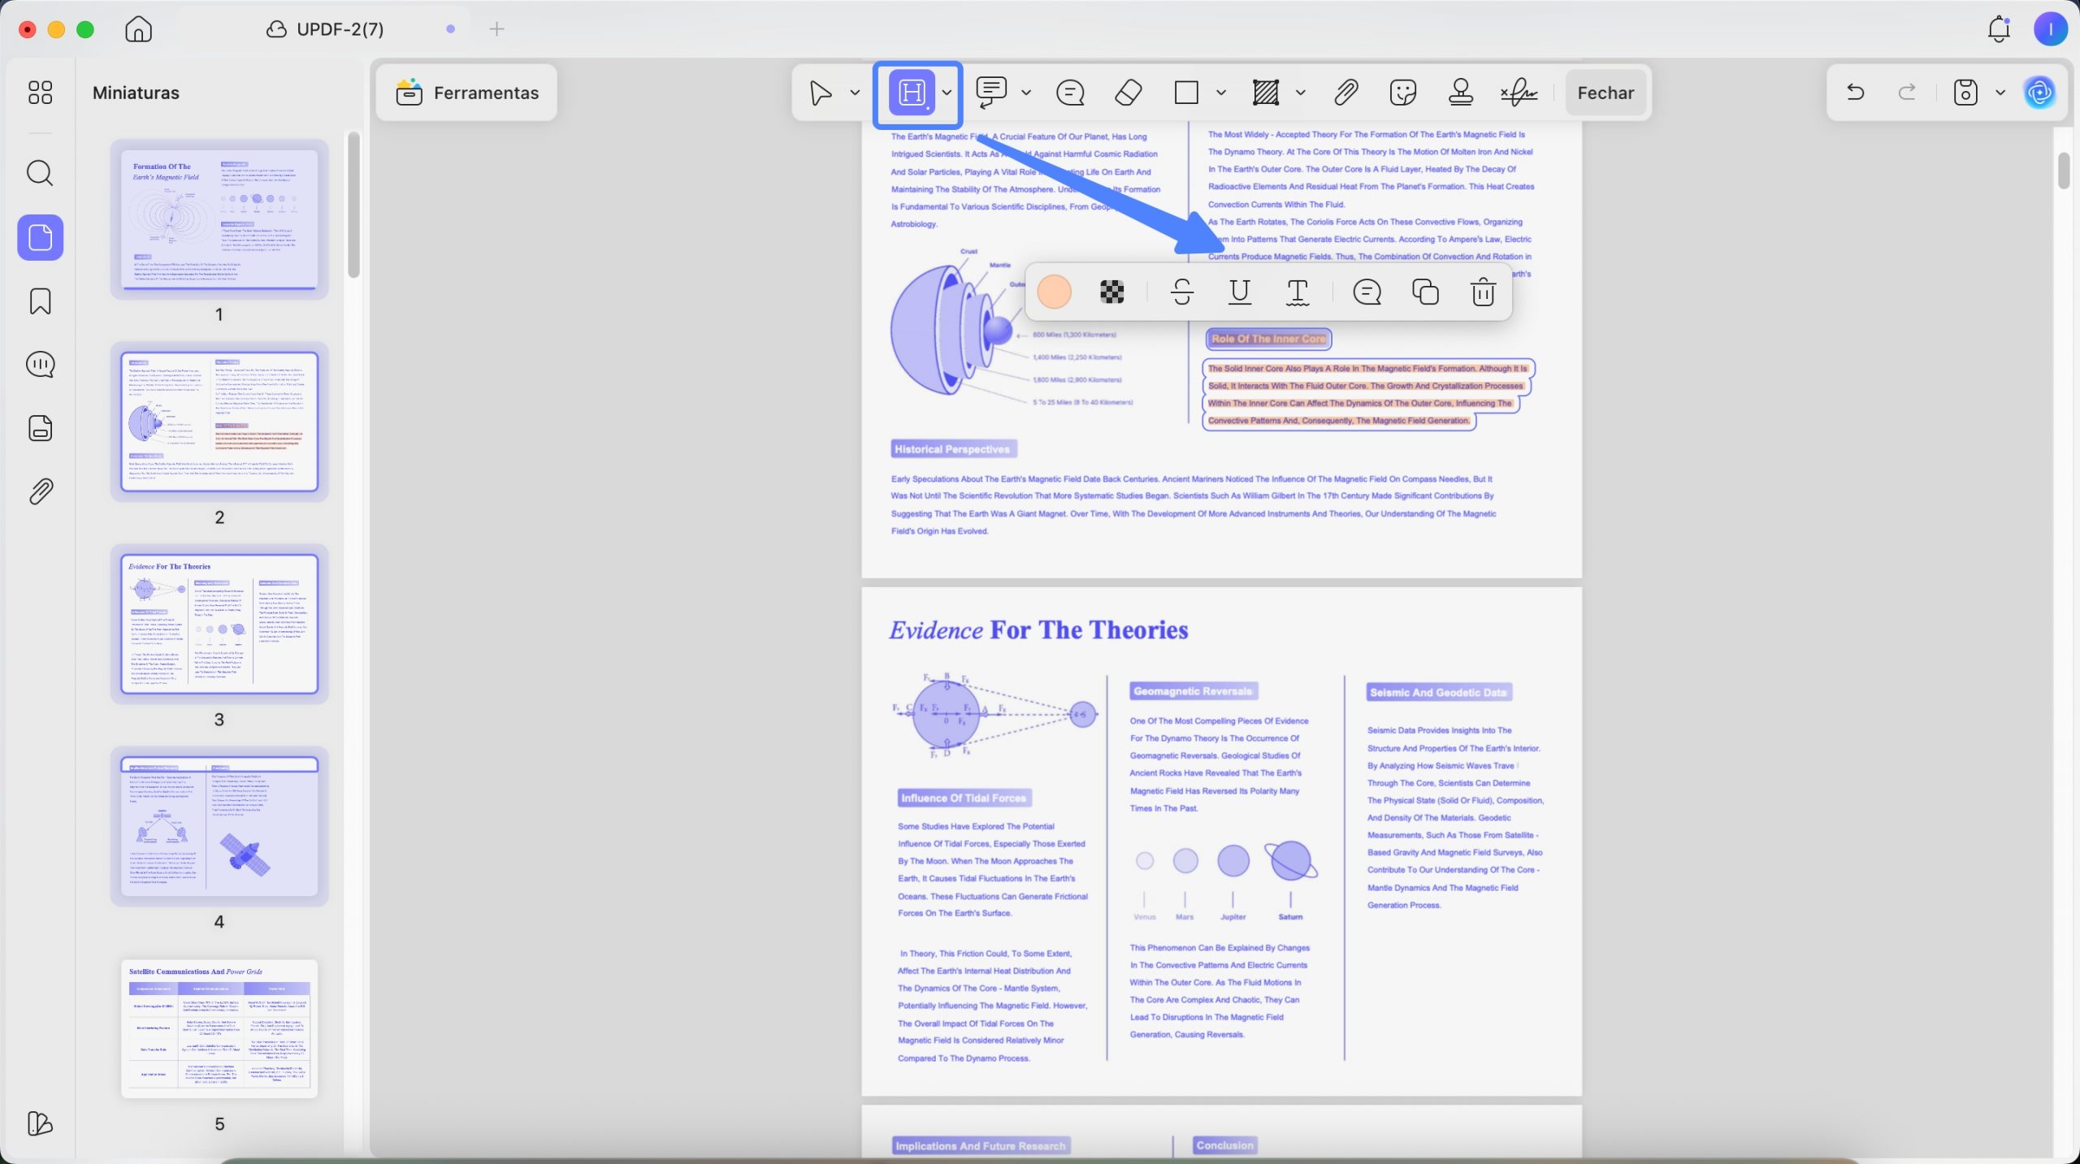Apply underline to the selected highlight

(x=1240, y=292)
